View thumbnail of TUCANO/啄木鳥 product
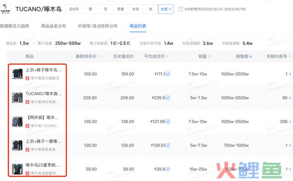This screenshot has width=293, height=181. click(17, 98)
